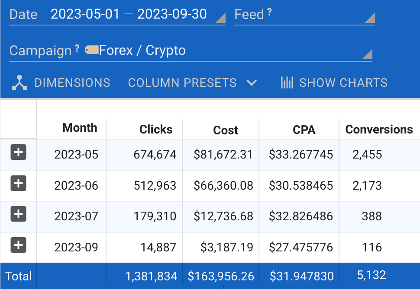
Task: Click the Show Charts bar icon
Action: 287,83
